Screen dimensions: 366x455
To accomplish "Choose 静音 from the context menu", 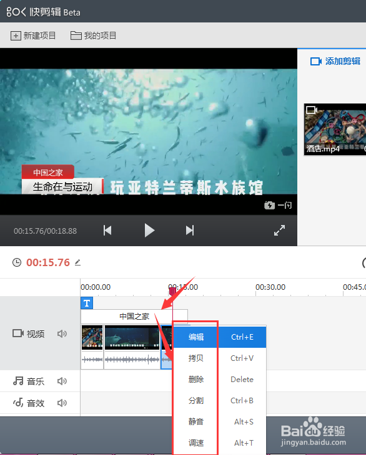I will (x=219, y=421).
